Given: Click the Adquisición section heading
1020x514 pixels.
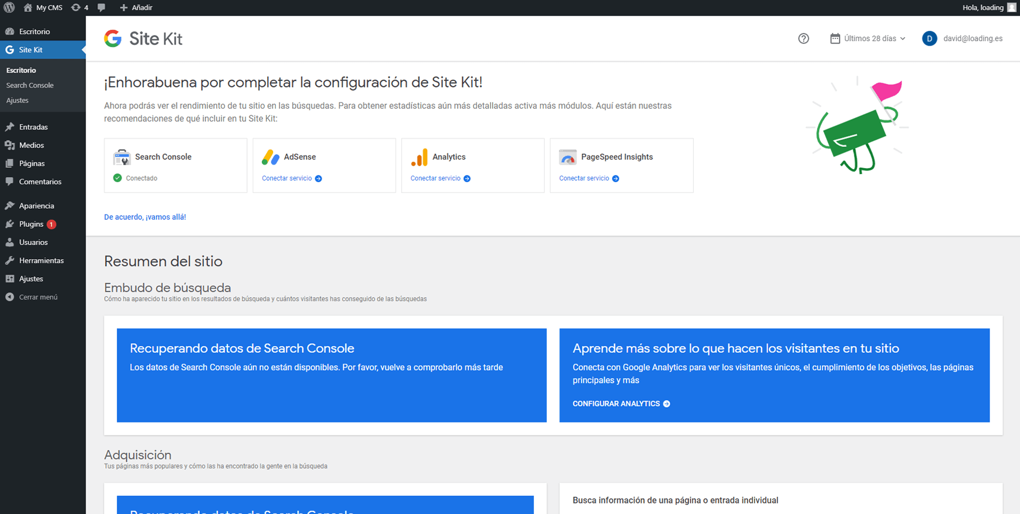Looking at the screenshot, I should click(138, 455).
